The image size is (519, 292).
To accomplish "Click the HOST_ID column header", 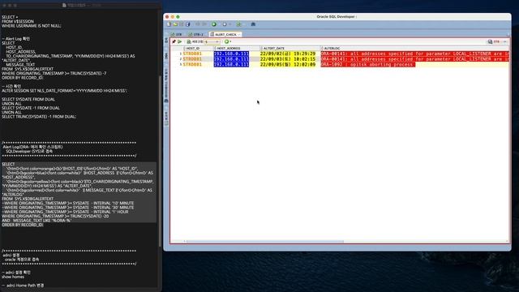I will pos(199,49).
